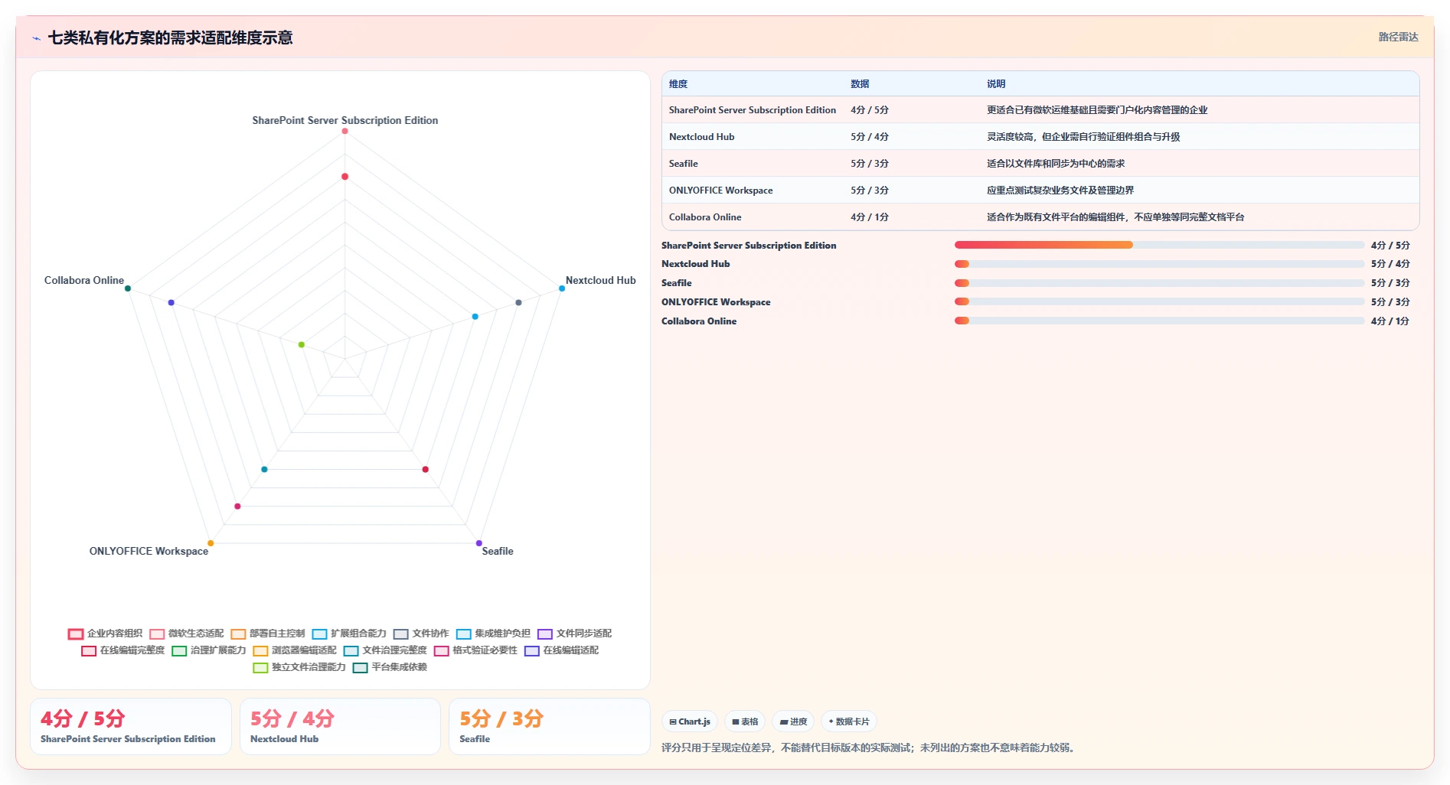The width and height of the screenshot is (1450, 785).
Task: Select the dark green point near Collabora Online label
Action: pyautogui.click(x=128, y=288)
